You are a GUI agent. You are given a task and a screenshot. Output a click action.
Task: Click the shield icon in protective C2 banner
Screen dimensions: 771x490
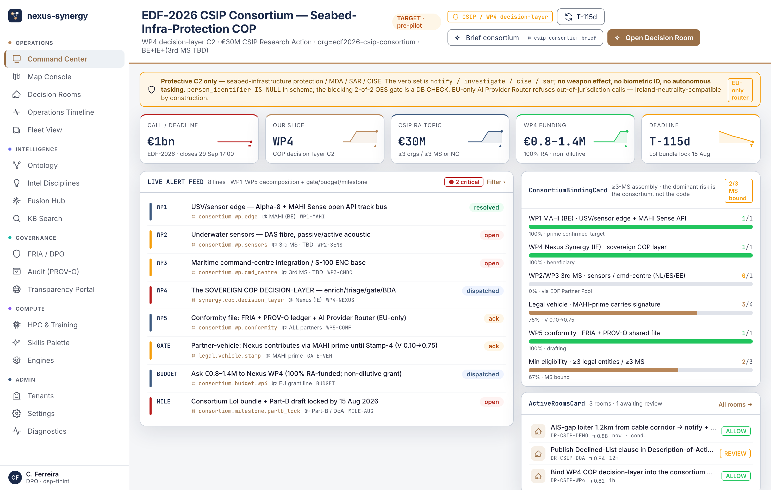coord(152,90)
